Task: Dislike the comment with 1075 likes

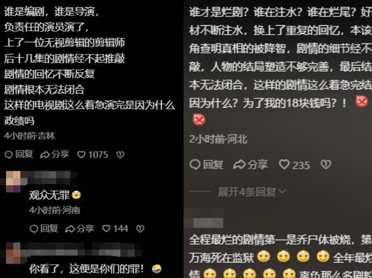Action: [x=120, y=154]
